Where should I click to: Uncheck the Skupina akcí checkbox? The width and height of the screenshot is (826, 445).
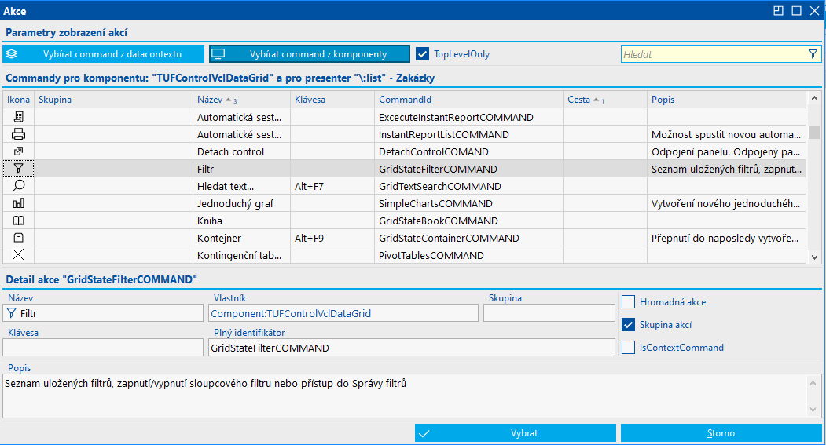(629, 325)
